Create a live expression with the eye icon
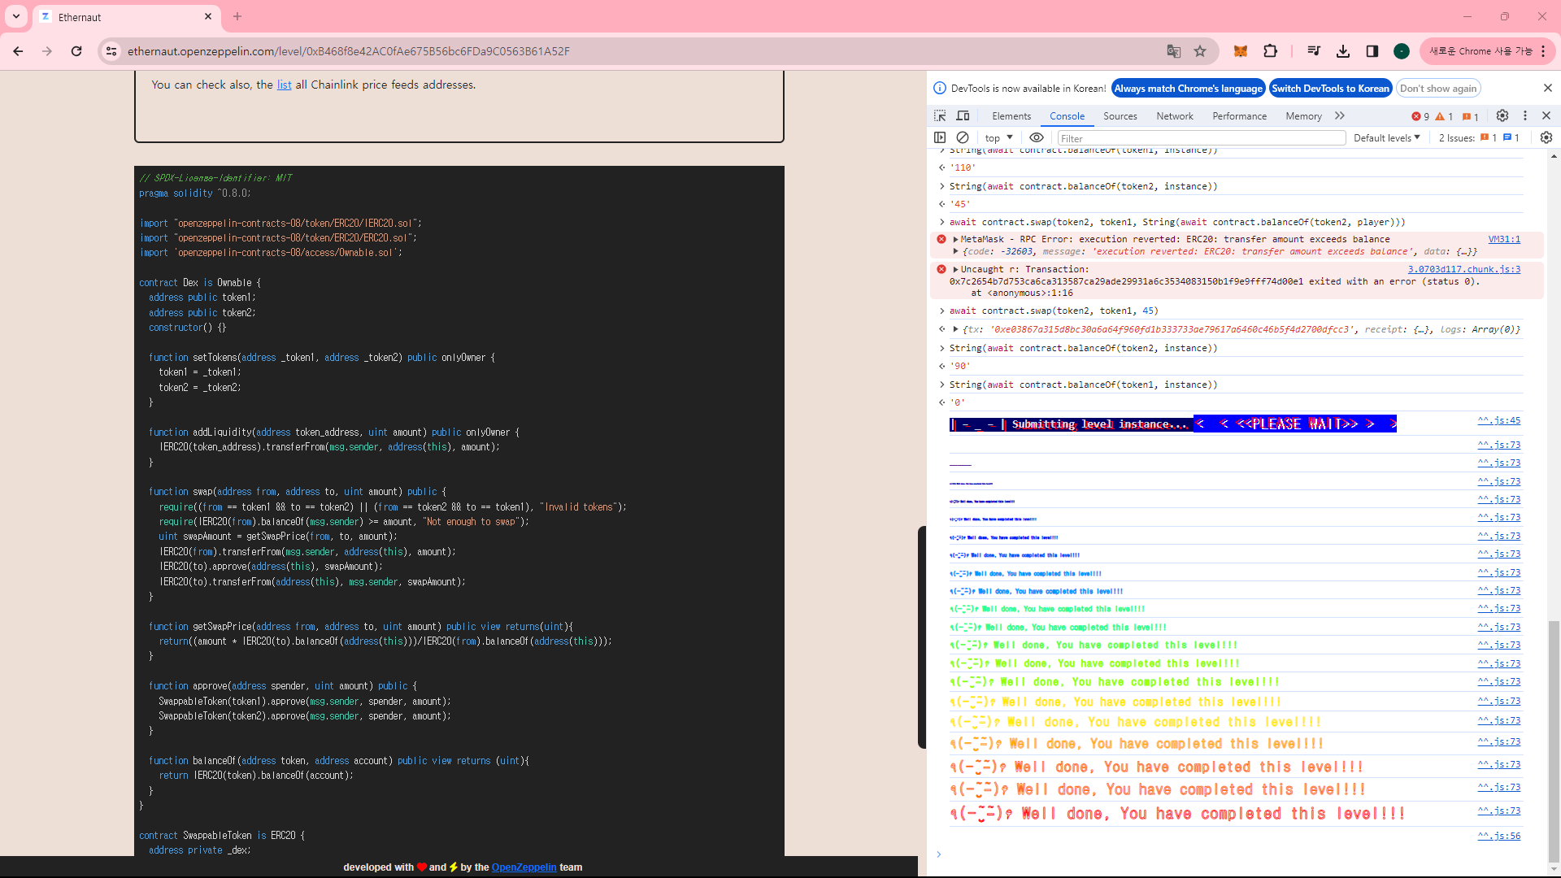The width and height of the screenshot is (1561, 878). pos(1037,137)
